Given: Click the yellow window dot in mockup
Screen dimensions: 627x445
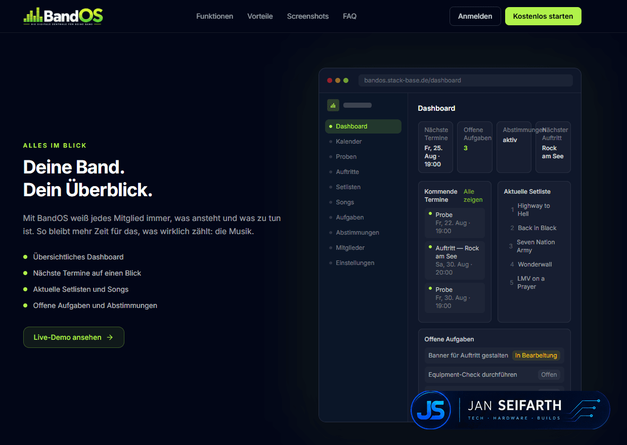Looking at the screenshot, I should click(338, 80).
